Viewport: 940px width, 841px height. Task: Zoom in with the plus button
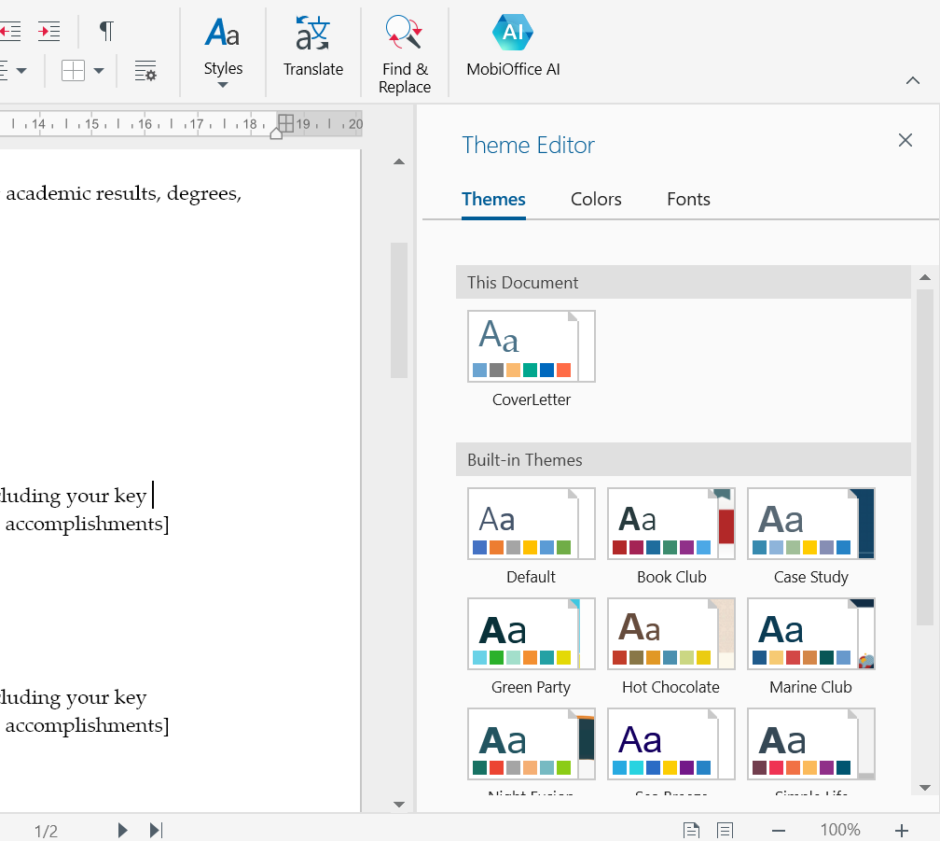[902, 831]
